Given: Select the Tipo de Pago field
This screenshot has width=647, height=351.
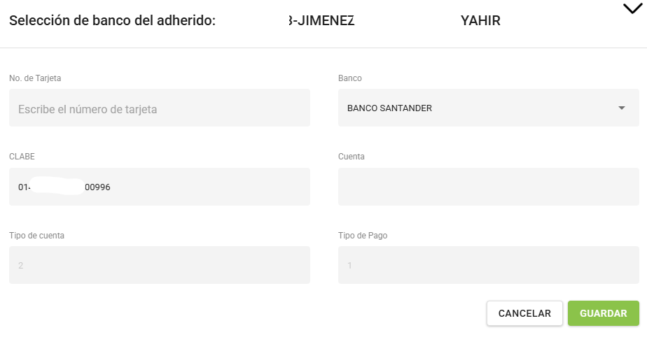Looking at the screenshot, I should click(x=488, y=265).
